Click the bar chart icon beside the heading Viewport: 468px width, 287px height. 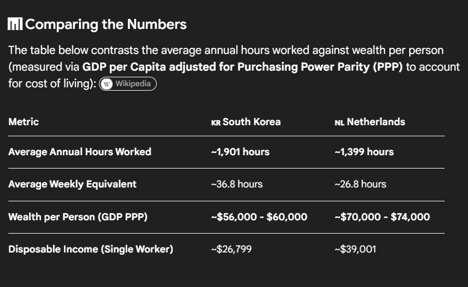coord(15,24)
